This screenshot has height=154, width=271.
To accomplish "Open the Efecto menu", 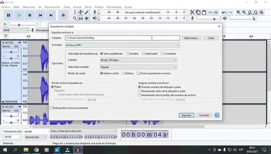I will [88, 7].
